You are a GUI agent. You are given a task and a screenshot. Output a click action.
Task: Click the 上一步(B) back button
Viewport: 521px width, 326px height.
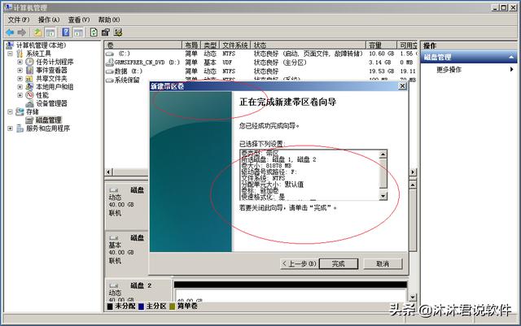point(299,264)
